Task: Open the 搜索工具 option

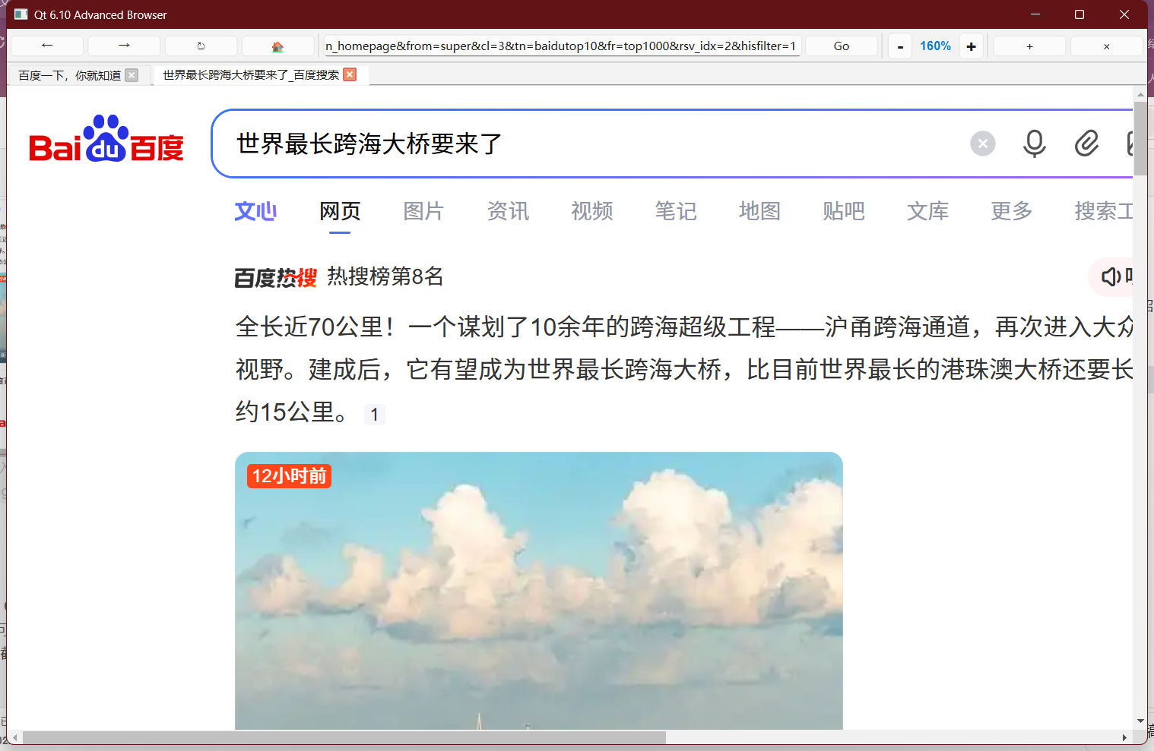Action: tap(1103, 211)
